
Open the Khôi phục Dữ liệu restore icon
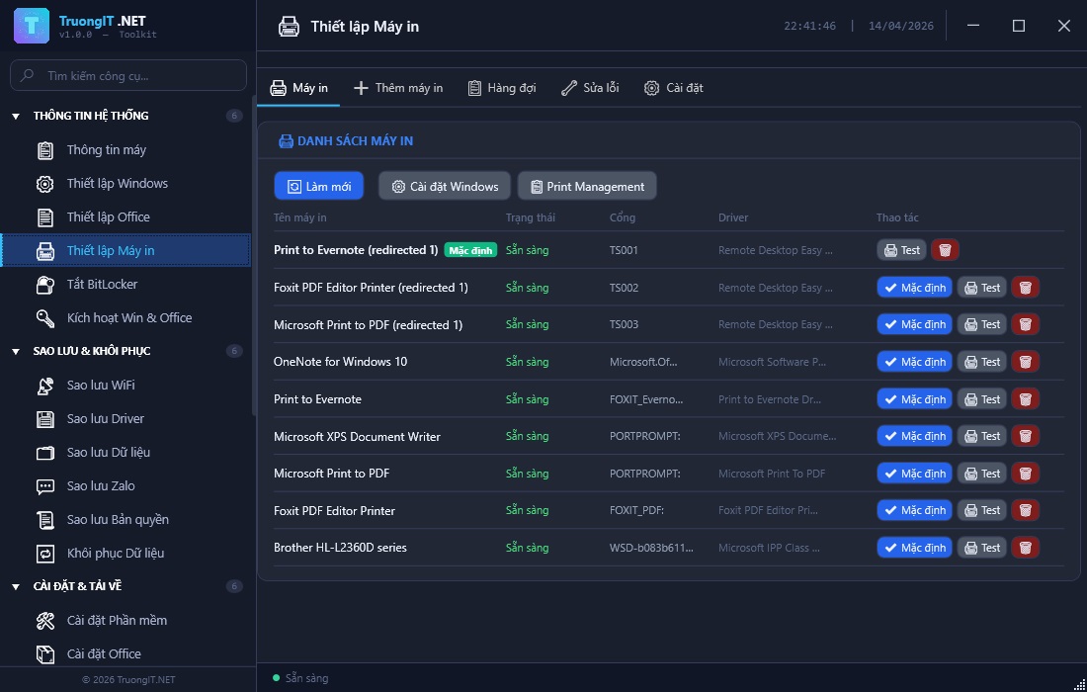[x=45, y=554]
